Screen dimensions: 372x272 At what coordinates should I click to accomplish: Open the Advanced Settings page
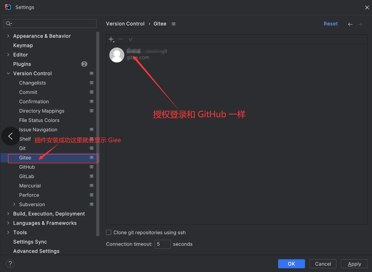[36, 251]
